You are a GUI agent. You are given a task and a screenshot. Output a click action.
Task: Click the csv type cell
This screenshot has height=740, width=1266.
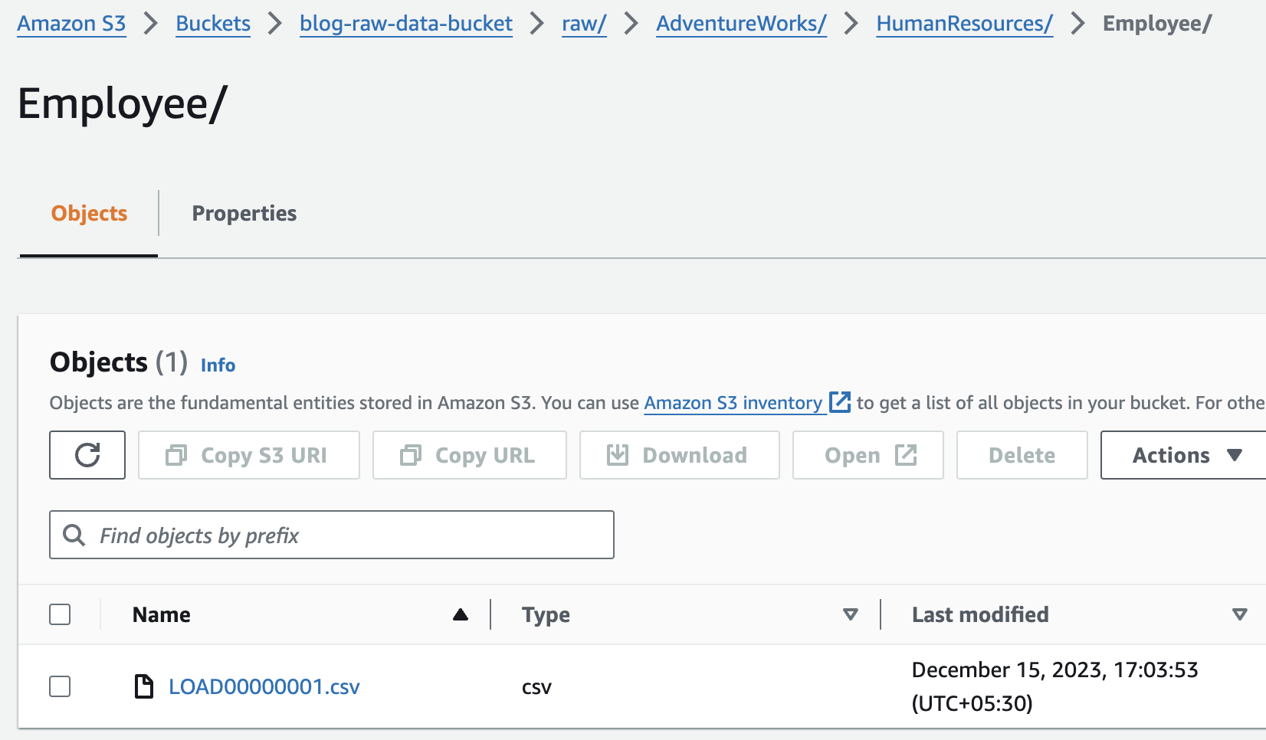click(536, 687)
